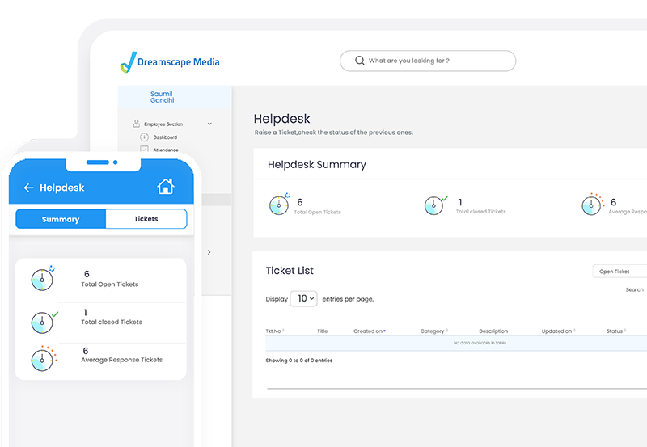This screenshot has height=447, width=647.
Task: Open Dashboard from the sidebar
Action: click(165, 137)
